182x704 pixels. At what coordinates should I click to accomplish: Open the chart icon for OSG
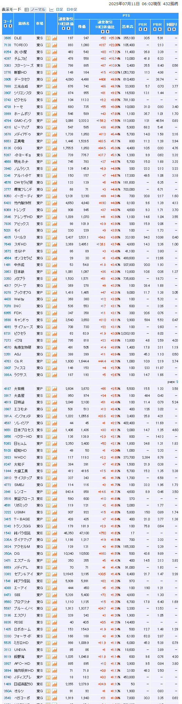point(54,148)
